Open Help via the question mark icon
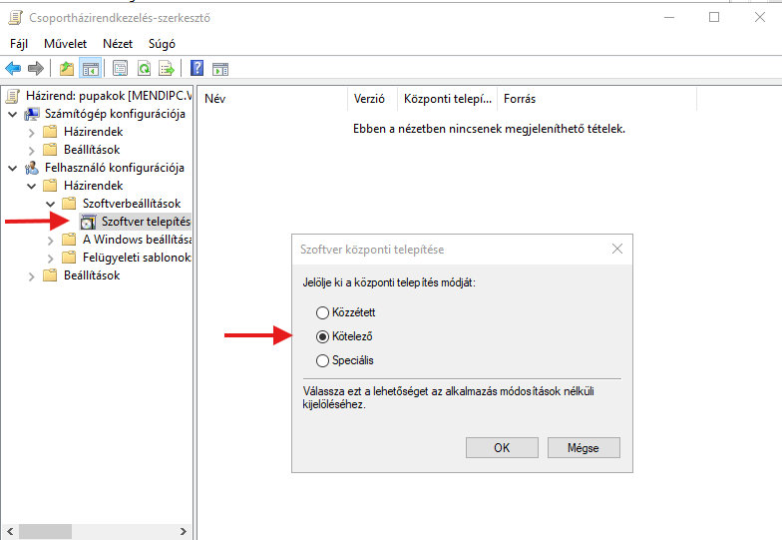This screenshot has height=540, width=782. pos(197,69)
